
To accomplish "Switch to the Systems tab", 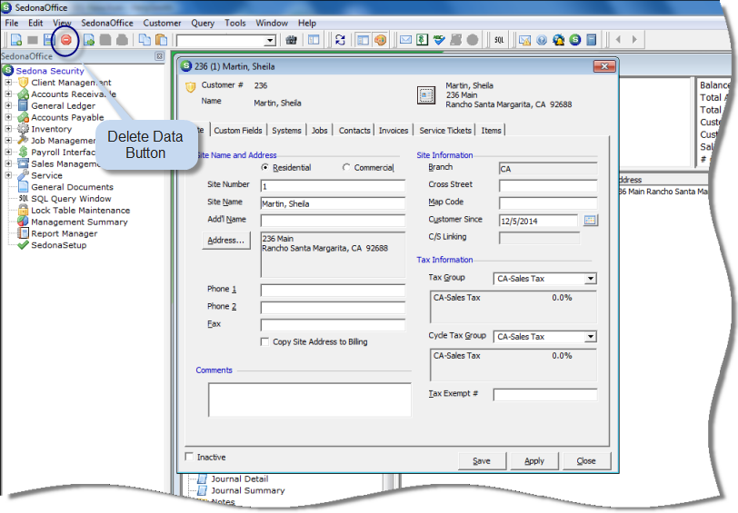I will (x=286, y=130).
